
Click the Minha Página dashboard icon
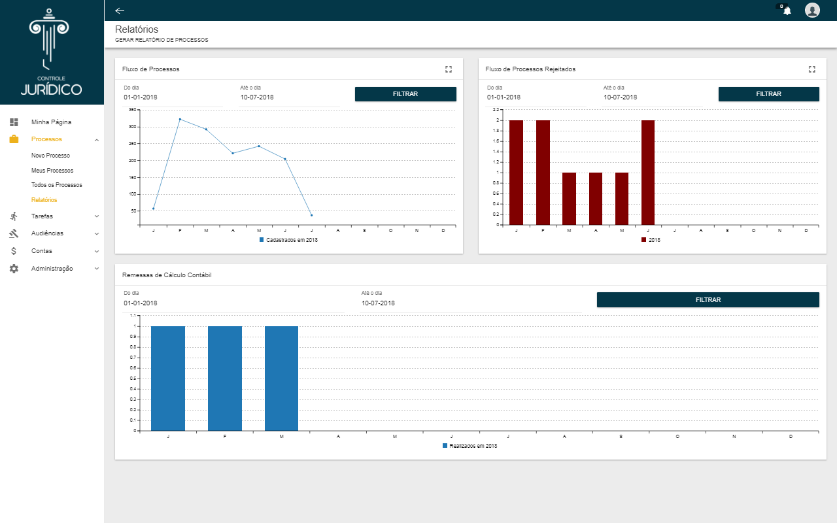[14, 122]
